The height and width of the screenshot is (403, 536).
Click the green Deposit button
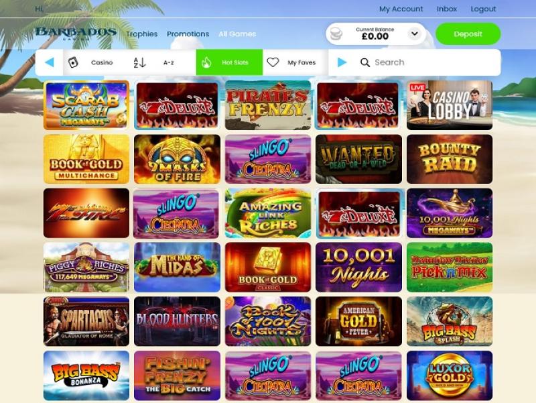[468, 34]
